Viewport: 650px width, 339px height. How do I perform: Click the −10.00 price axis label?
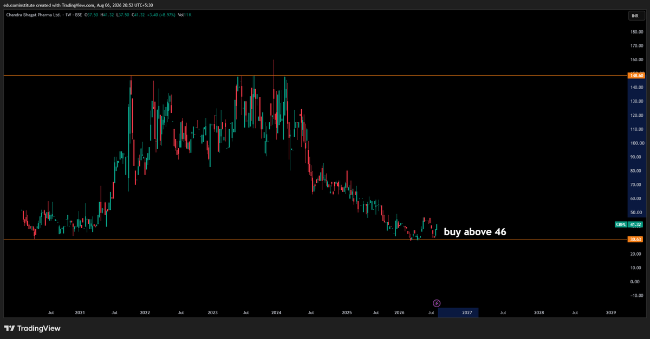(x=637, y=296)
